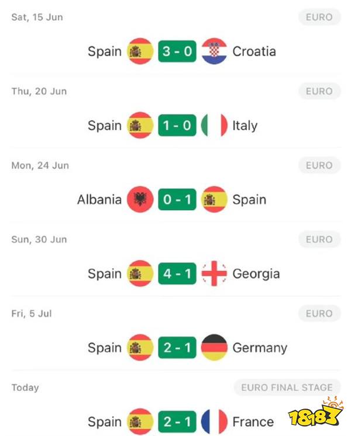Select the EURO tag for Sat, 15 Jun

click(x=319, y=17)
